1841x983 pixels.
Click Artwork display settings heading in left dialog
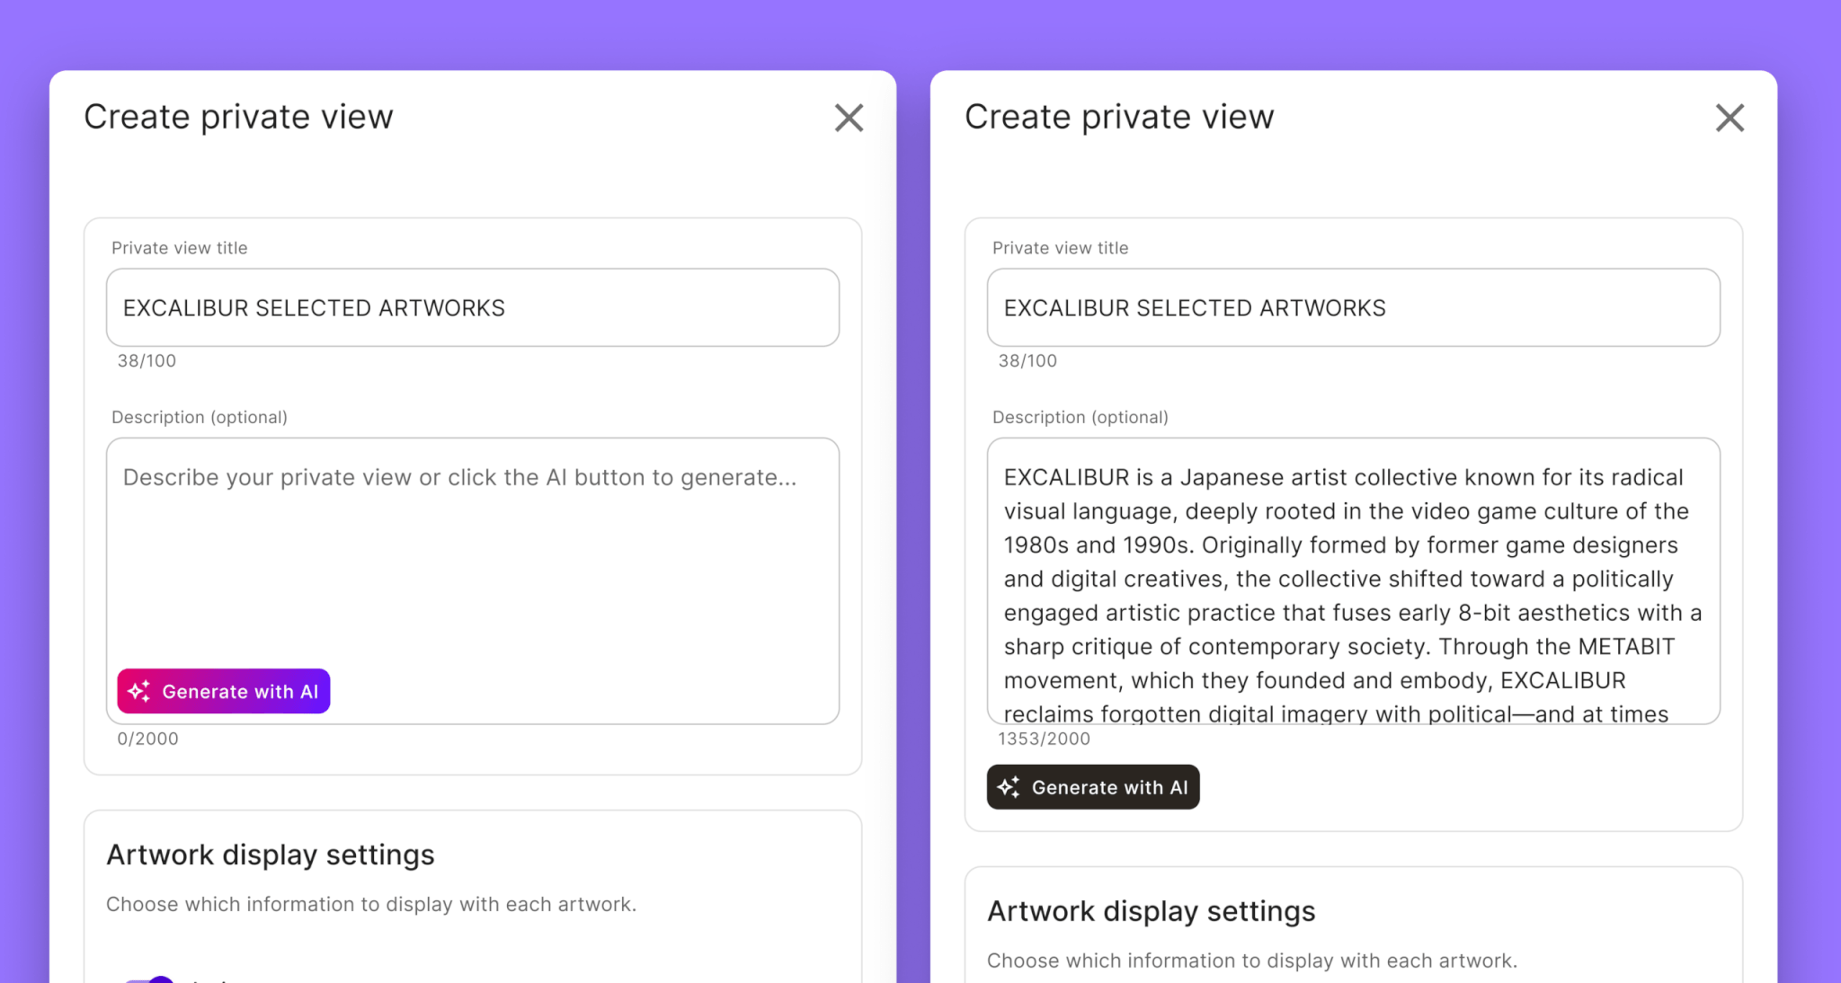point(271,855)
